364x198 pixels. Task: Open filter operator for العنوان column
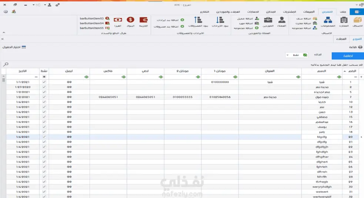point(298,77)
